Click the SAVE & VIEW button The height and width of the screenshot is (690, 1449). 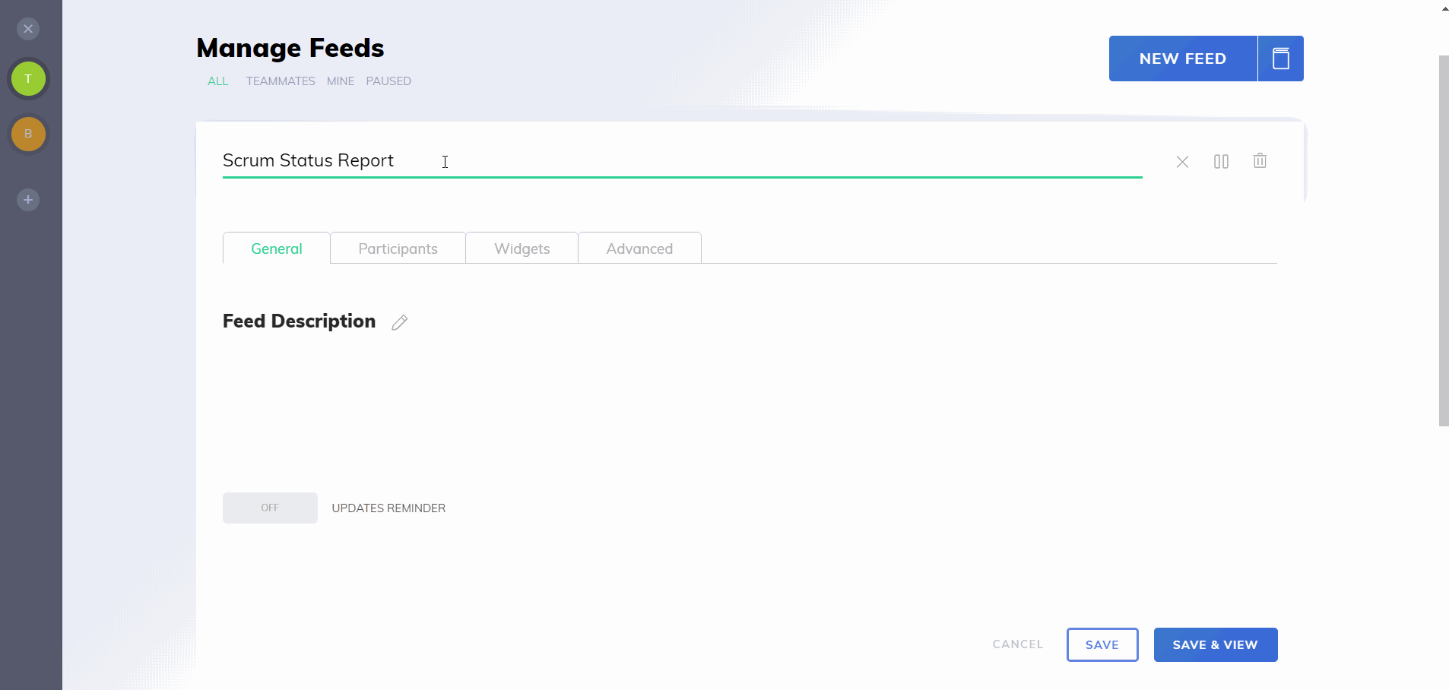point(1214,644)
